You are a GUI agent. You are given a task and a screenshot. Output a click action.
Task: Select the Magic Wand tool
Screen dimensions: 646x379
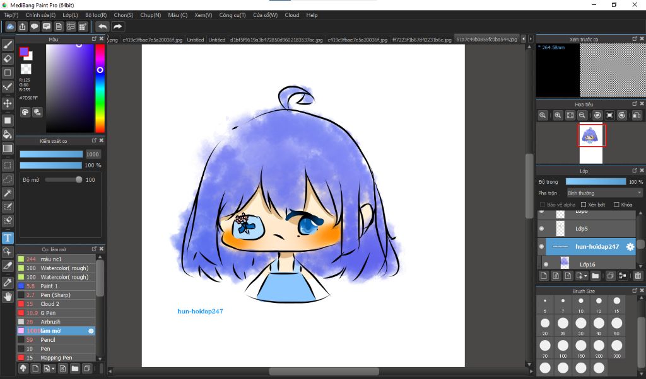pyautogui.click(x=8, y=193)
